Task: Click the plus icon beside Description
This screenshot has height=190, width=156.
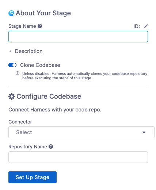Action: [x=10, y=51]
